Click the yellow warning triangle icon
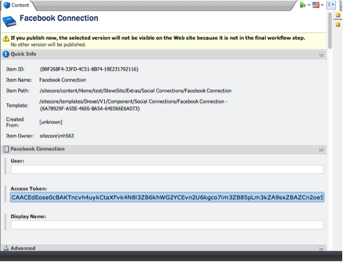The height and width of the screenshot is (263, 344). tap(6, 38)
